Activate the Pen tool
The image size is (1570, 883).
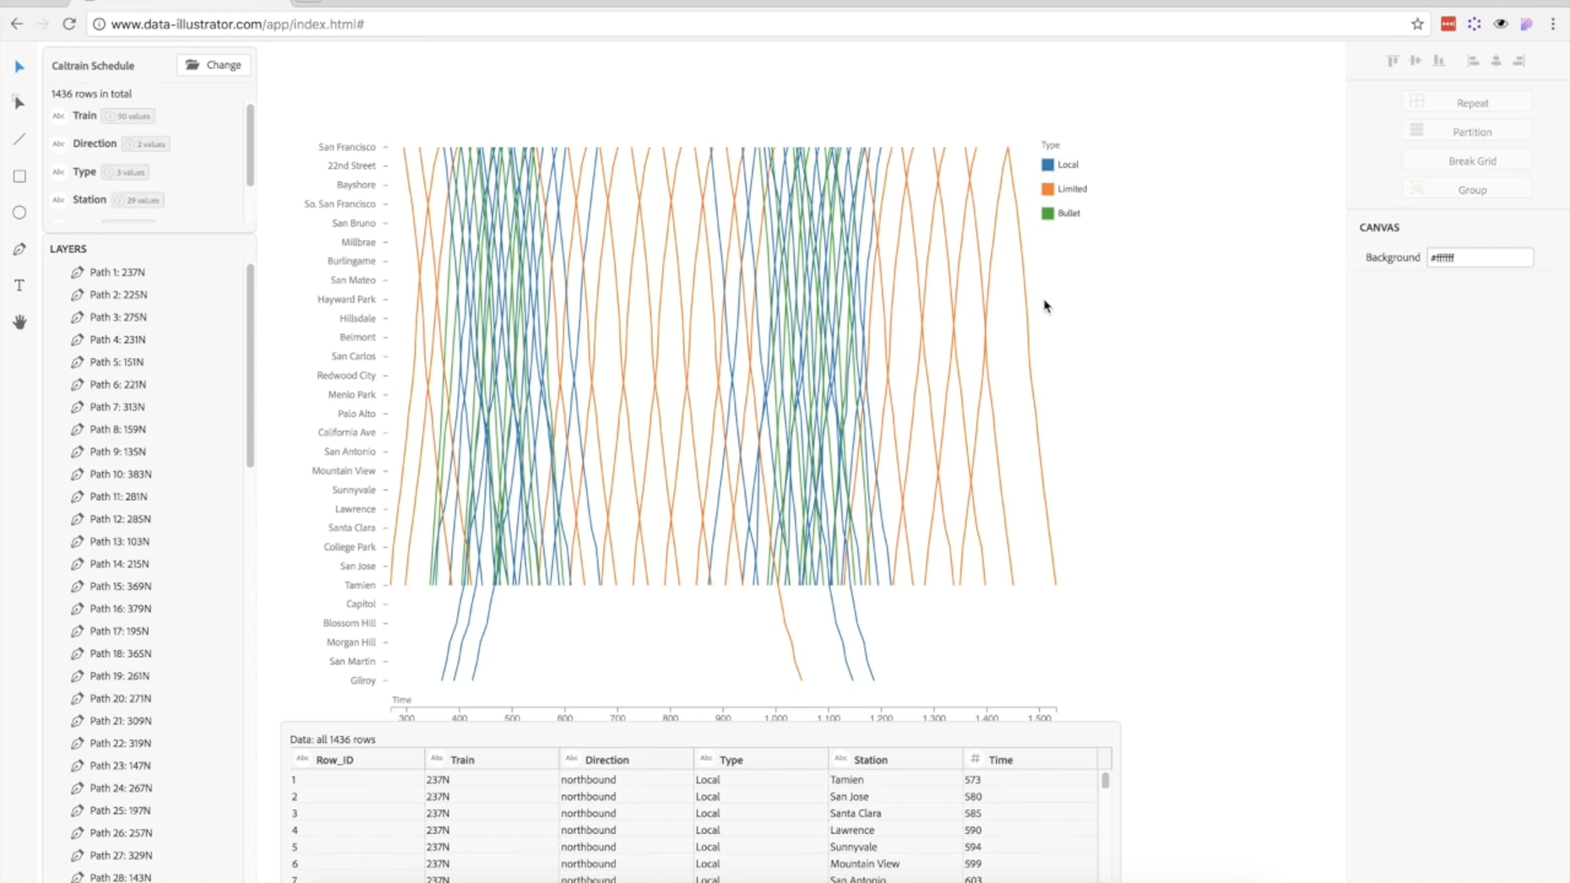point(20,249)
